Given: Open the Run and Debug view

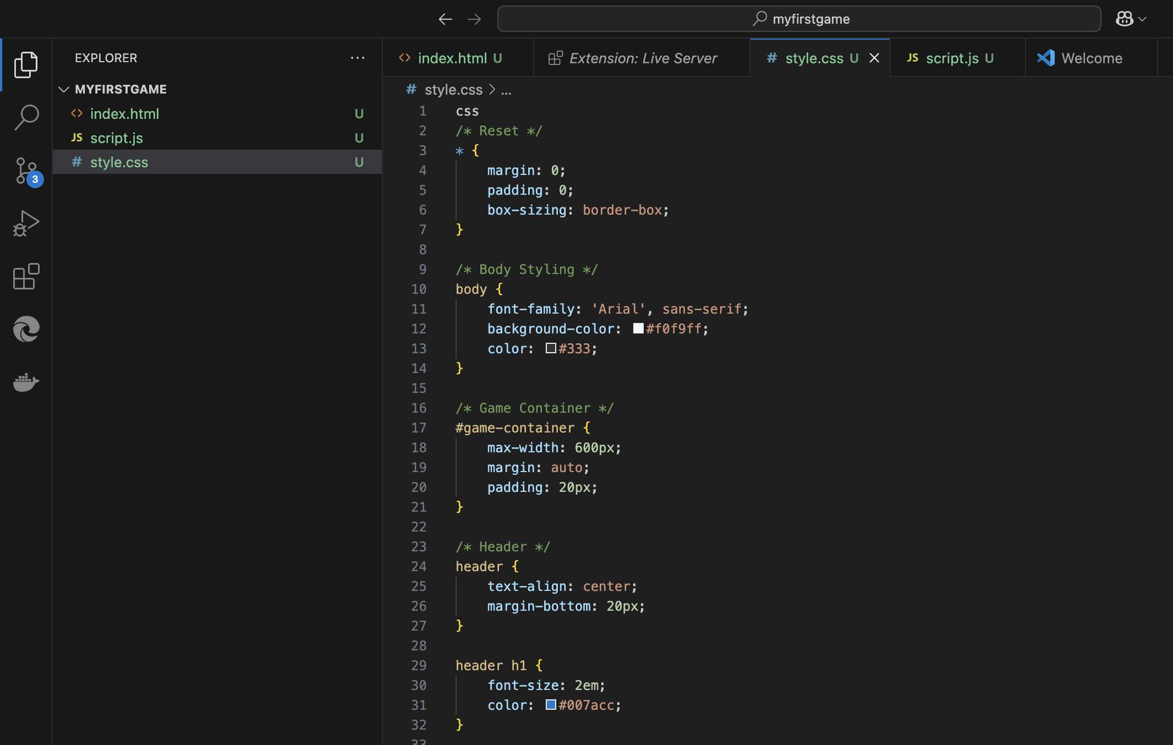Looking at the screenshot, I should [26, 223].
